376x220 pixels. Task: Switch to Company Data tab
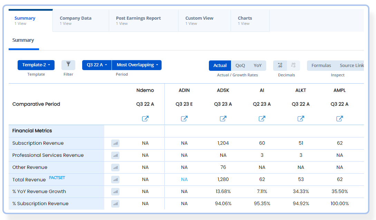pos(81,21)
